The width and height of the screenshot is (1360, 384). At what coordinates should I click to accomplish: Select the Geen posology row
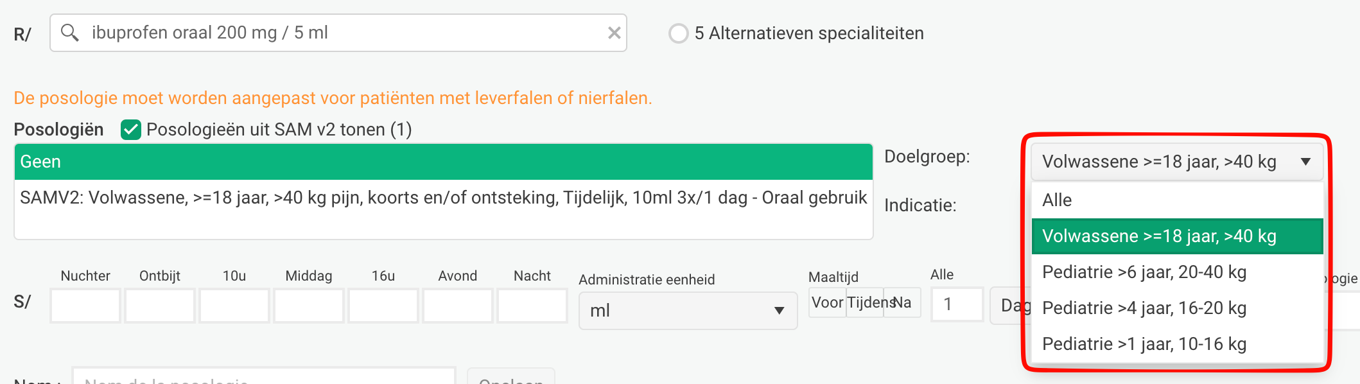(x=443, y=162)
